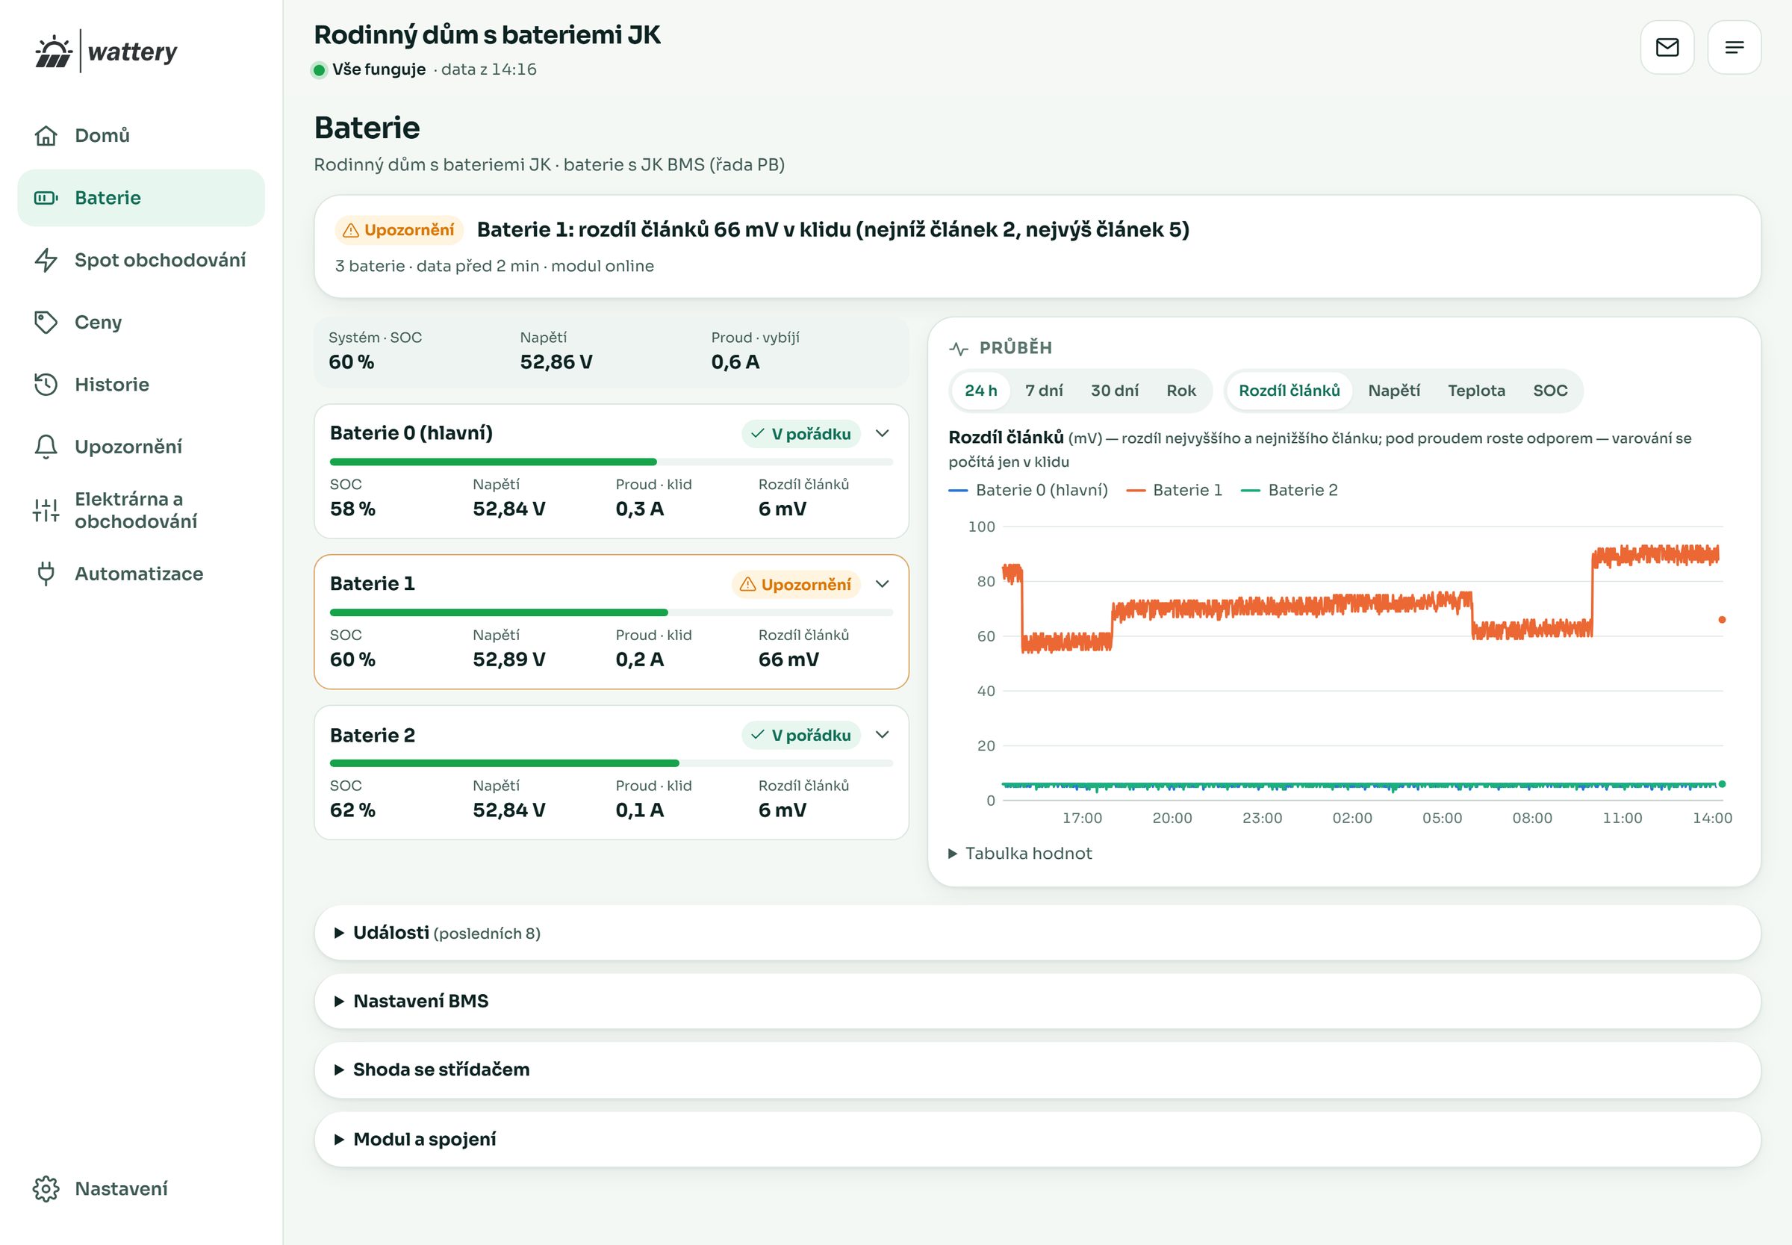Expand Baterie 0 (hlavní) card chevron
The width and height of the screenshot is (1792, 1245).
[x=882, y=434]
